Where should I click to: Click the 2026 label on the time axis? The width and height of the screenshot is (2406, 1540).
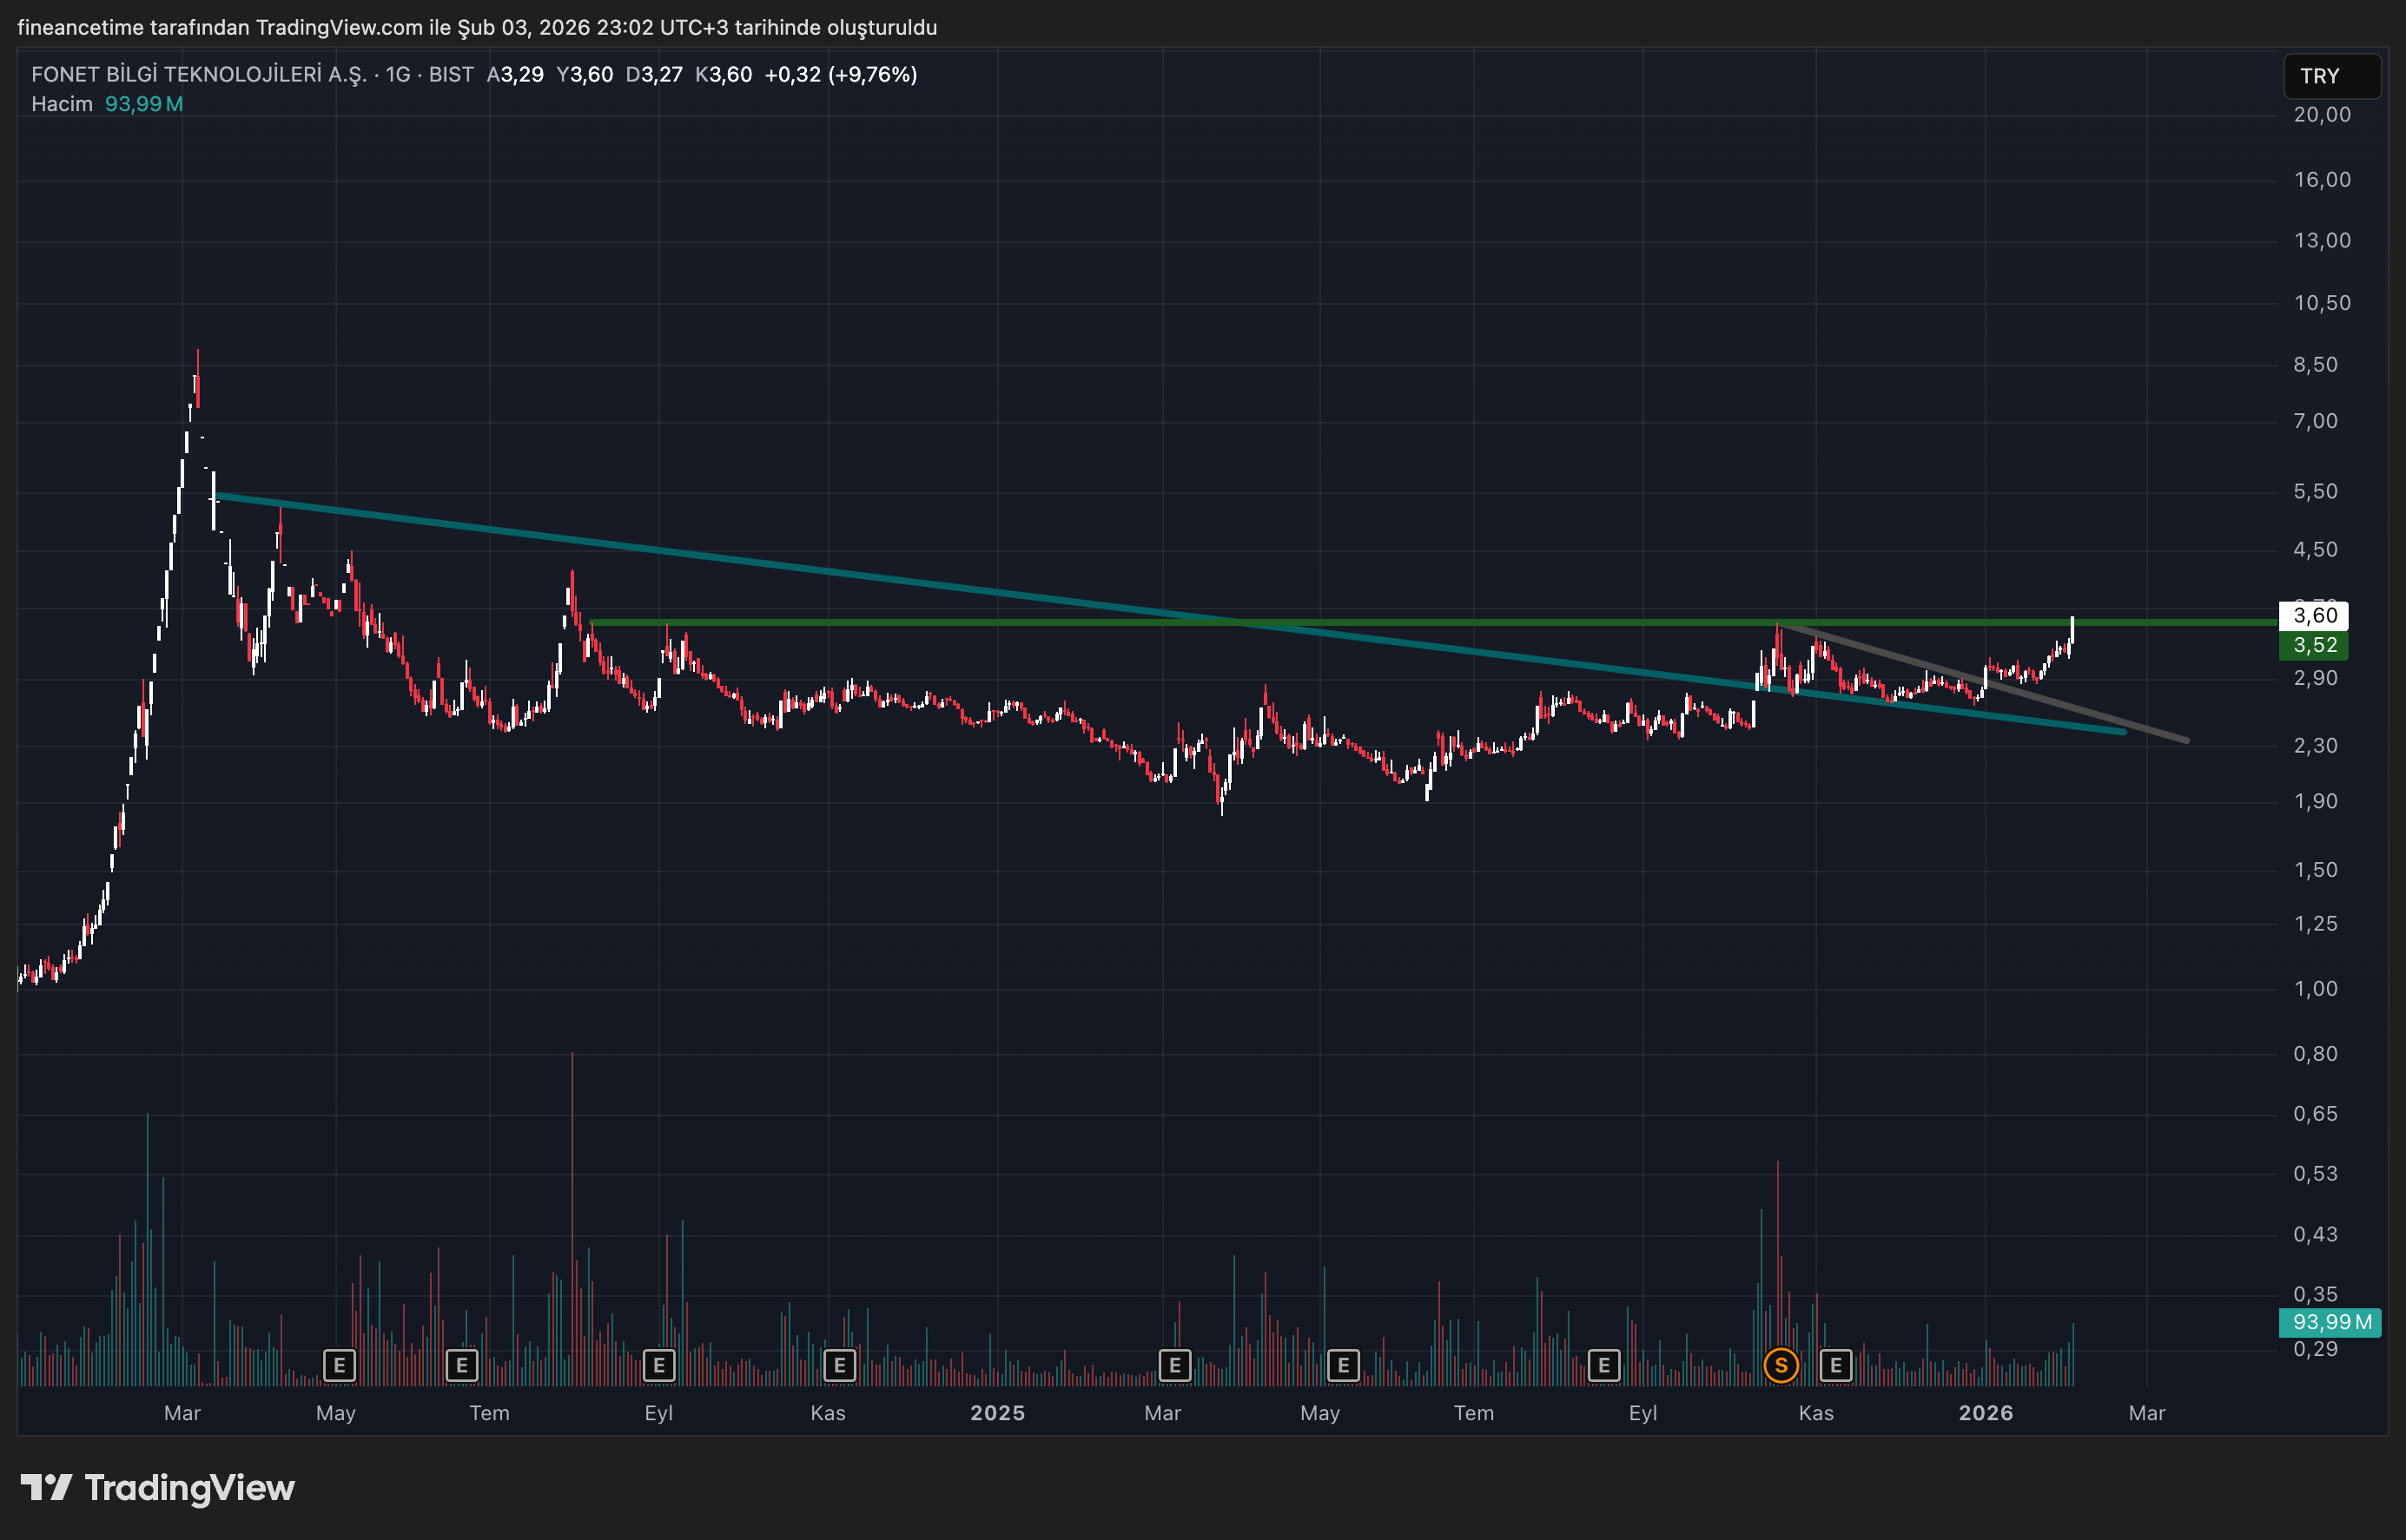coord(1985,1413)
